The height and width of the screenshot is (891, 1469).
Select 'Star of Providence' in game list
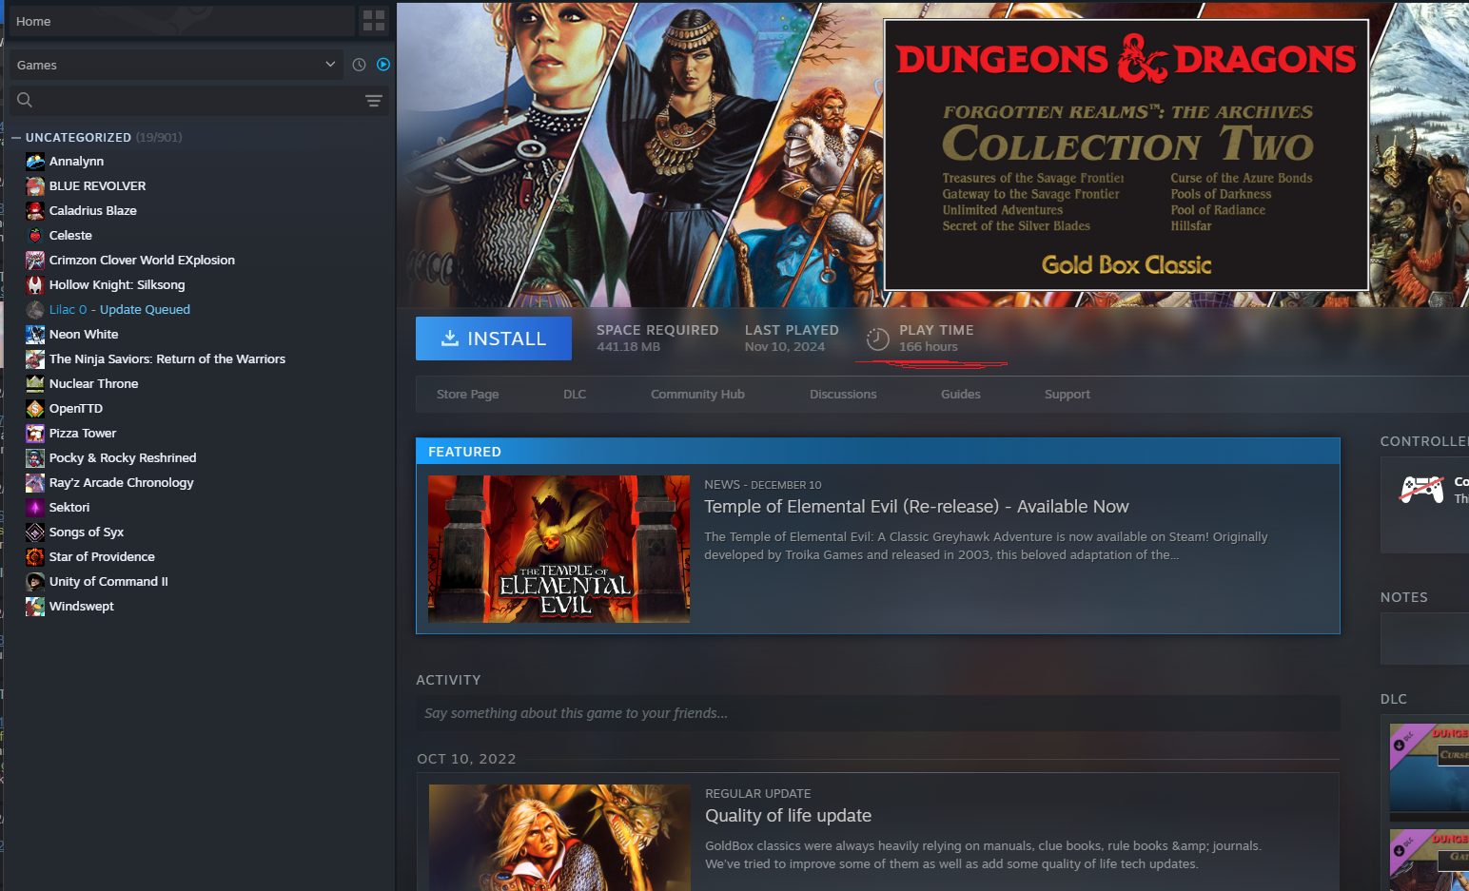tap(102, 557)
